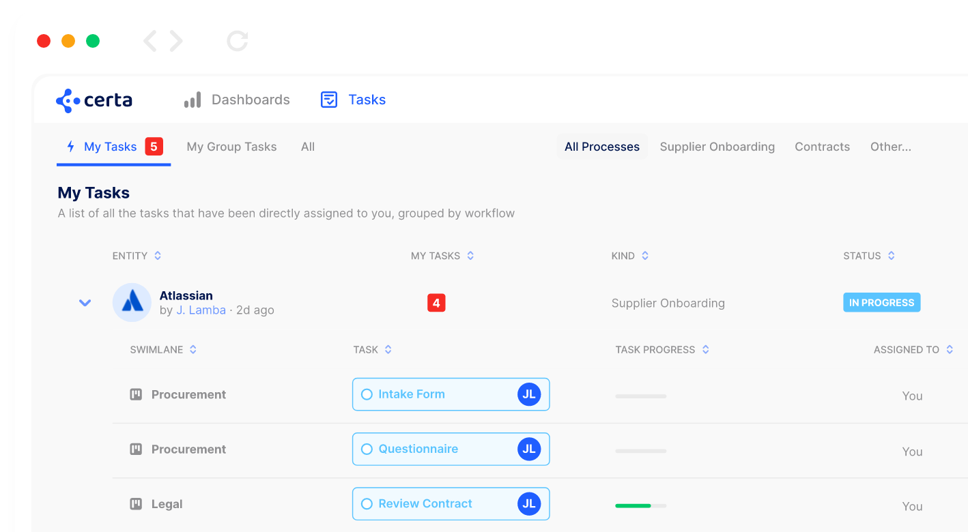Click the Legal swimlane board icon

point(136,504)
